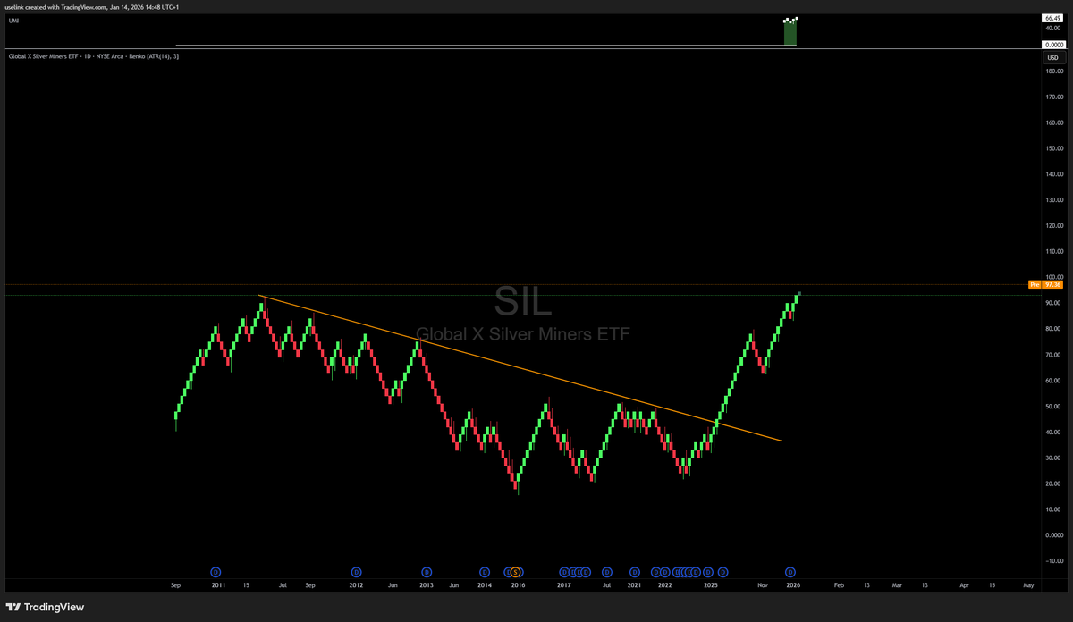Click the 150.00 price axis label
The width and height of the screenshot is (1073, 622).
1053,148
